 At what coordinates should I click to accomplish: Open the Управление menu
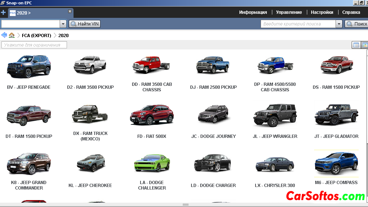pos(289,12)
